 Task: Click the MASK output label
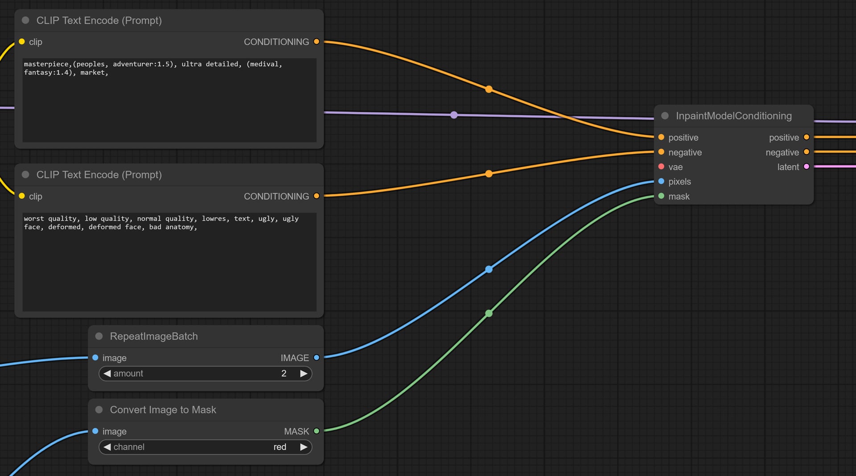click(x=296, y=431)
